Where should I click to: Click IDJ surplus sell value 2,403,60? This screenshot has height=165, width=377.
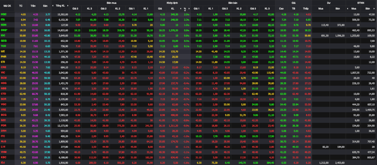pyautogui.click(x=339, y=162)
